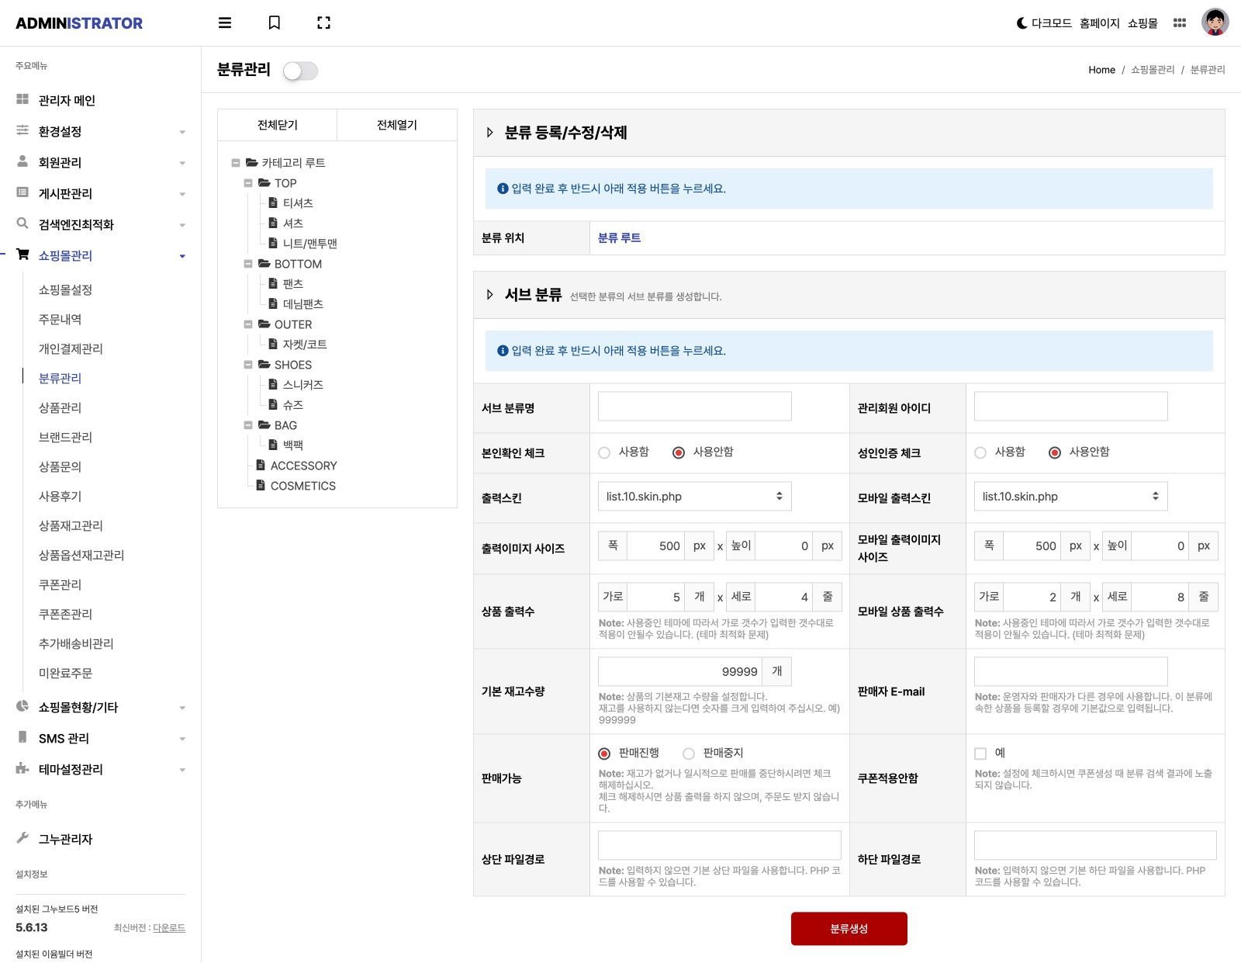Click the SHOES folder icon in tree

264,365
